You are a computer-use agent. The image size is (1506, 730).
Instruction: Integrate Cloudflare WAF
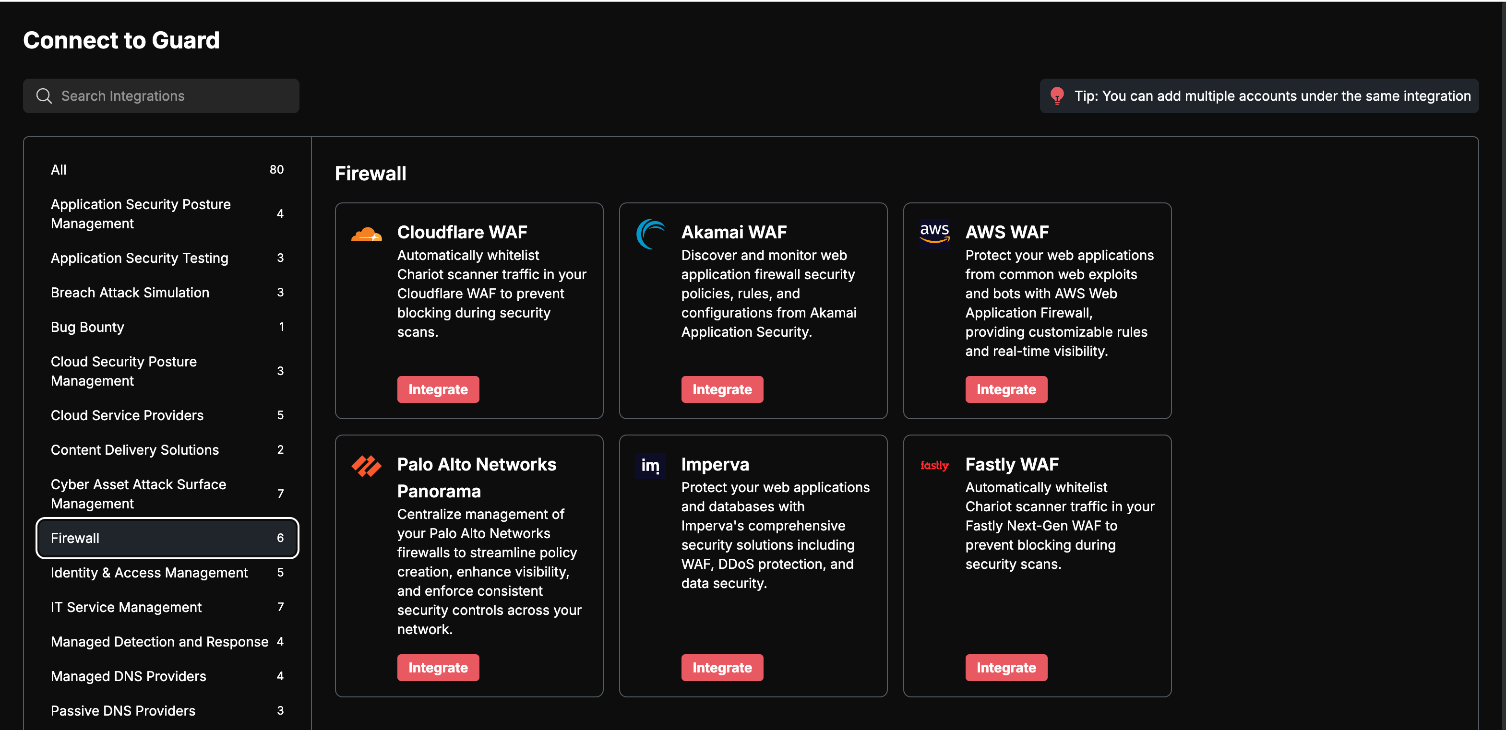click(438, 389)
